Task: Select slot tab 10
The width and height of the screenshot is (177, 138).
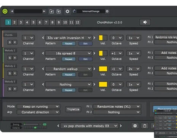Action: click(65, 22)
